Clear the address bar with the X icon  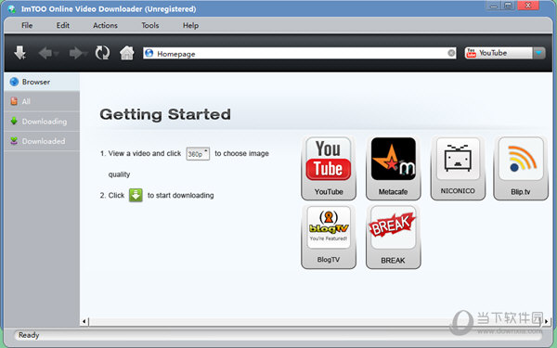pos(451,53)
